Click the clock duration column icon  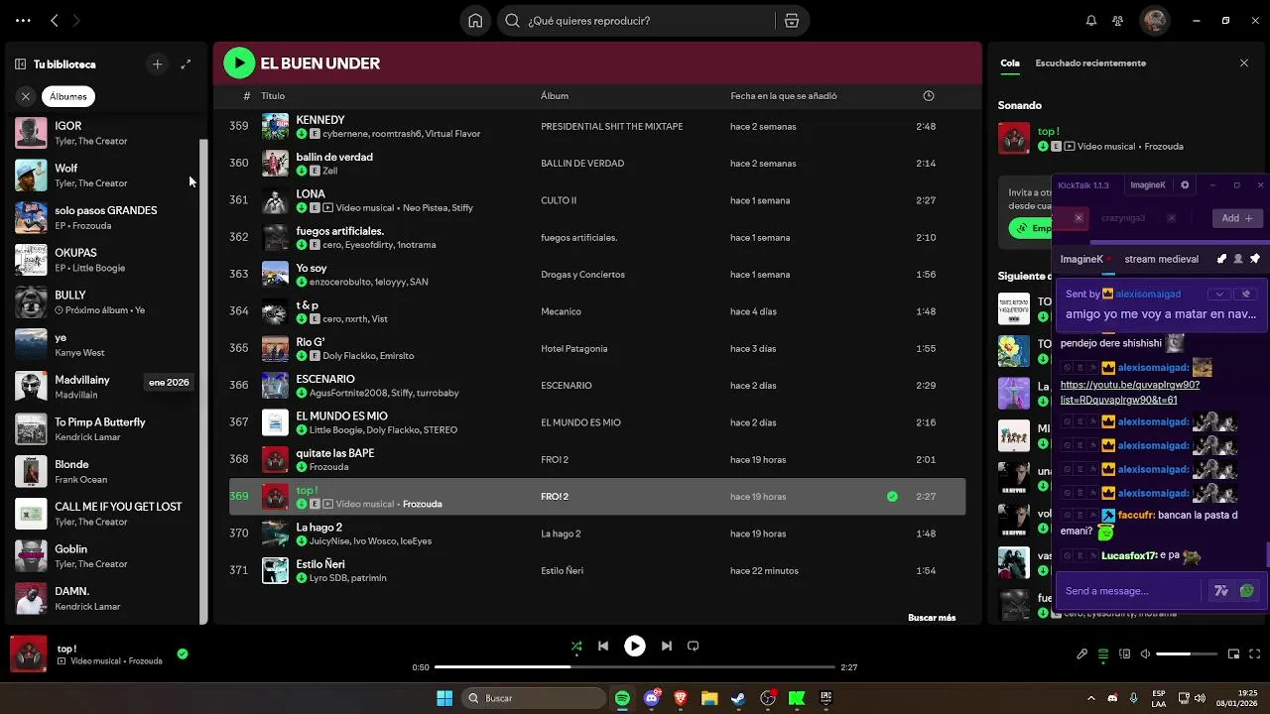click(x=929, y=96)
